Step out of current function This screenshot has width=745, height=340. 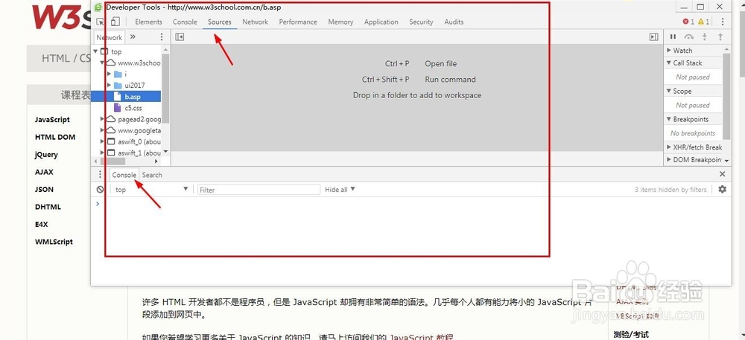[720, 37]
